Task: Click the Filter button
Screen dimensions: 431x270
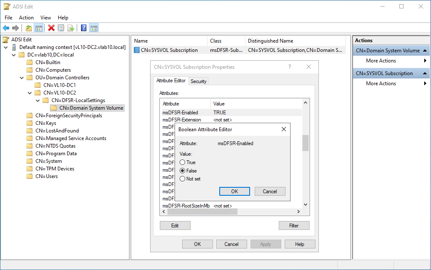Action: (294, 226)
